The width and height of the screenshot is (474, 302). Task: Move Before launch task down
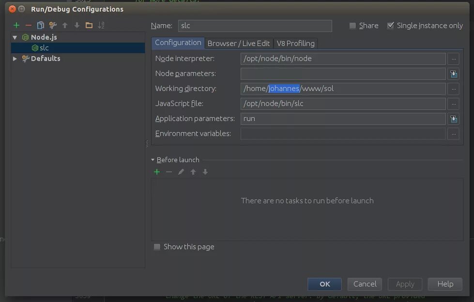click(x=205, y=172)
